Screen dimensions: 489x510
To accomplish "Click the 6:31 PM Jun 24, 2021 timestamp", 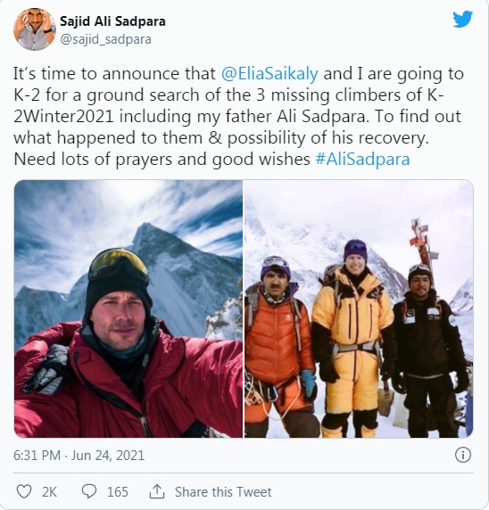I will pos(79,455).
